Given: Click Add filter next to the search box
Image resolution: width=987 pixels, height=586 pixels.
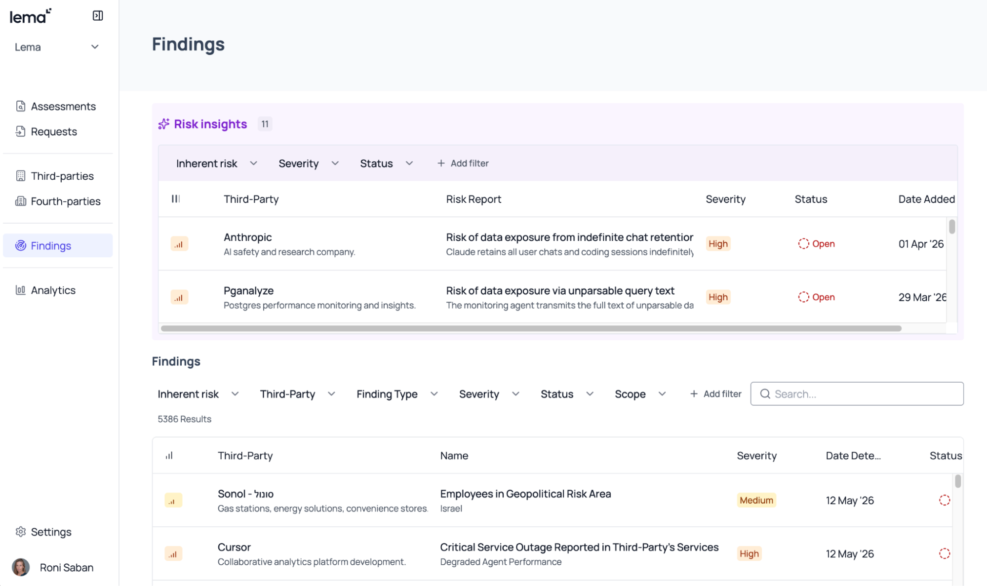Looking at the screenshot, I should [715, 394].
